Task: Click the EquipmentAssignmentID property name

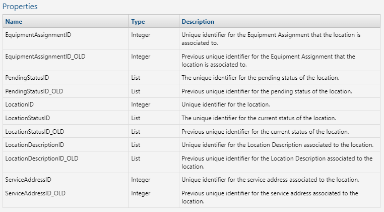Action: pos(38,35)
